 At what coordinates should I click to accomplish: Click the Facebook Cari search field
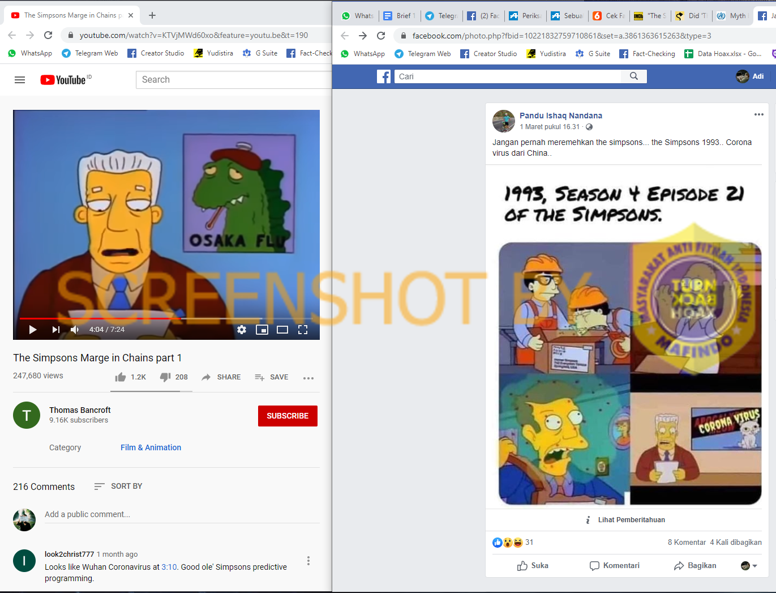pyautogui.click(x=508, y=76)
